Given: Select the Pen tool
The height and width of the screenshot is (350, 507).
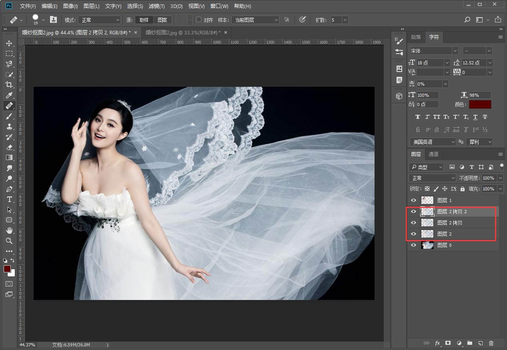Looking at the screenshot, I should (x=9, y=189).
